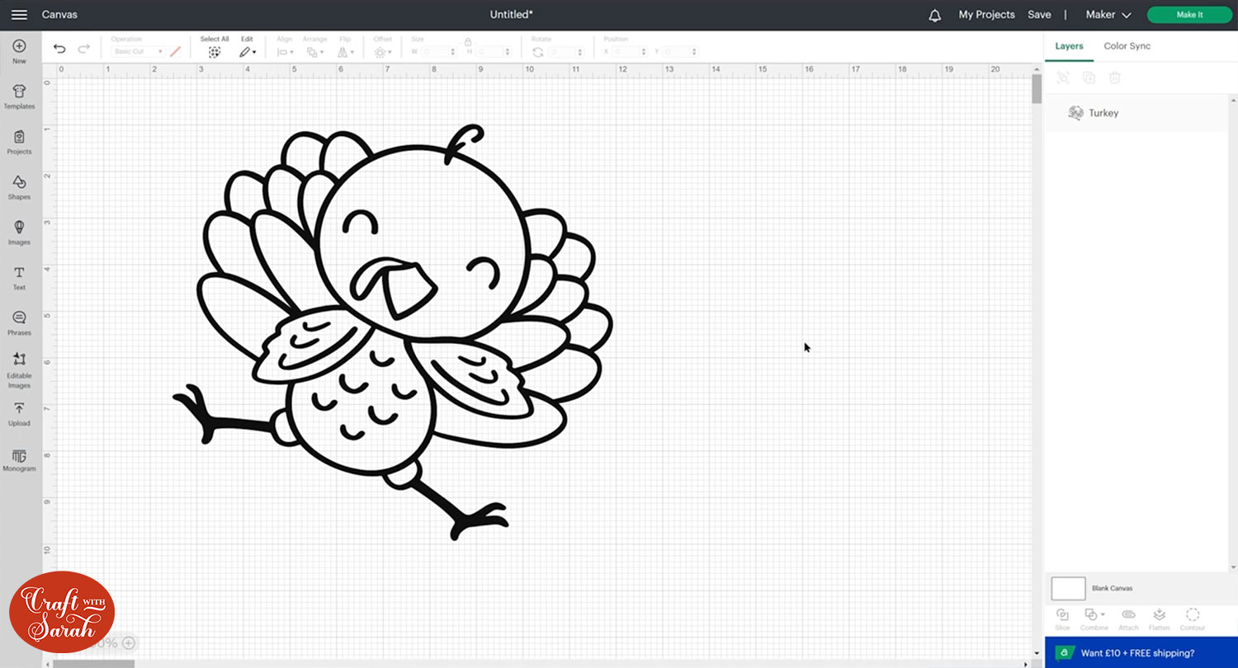1238x668 pixels.
Task: Switch to the Color Sync tab
Action: [x=1127, y=46]
